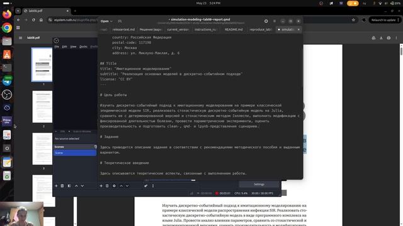Click the Chrome address bar URL

coord(74,20)
